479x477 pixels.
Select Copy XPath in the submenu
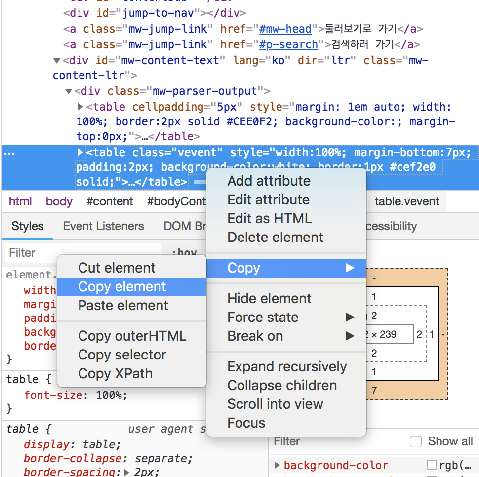tap(115, 373)
